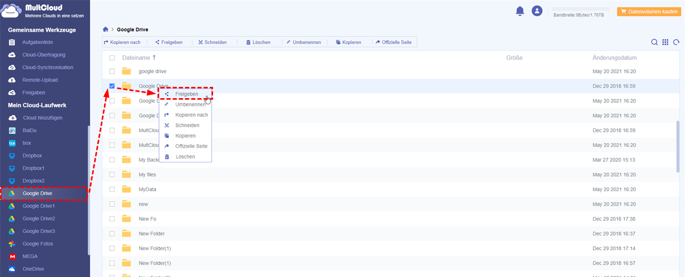Screen dimensions: 685x277
Task: Uncheck the selected Google Drive folder checkbox
Action: pyautogui.click(x=112, y=86)
